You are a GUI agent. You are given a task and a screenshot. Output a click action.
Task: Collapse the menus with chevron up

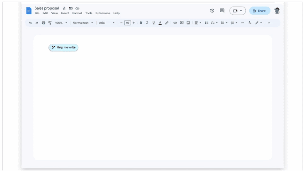point(269,23)
